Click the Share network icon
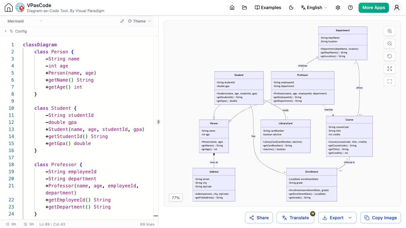Screen dimensions: 406x228 pos(252,218)
